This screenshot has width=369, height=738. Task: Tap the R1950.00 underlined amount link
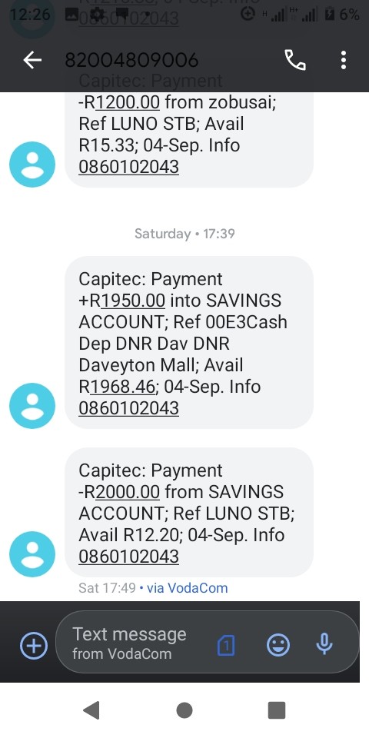click(133, 301)
